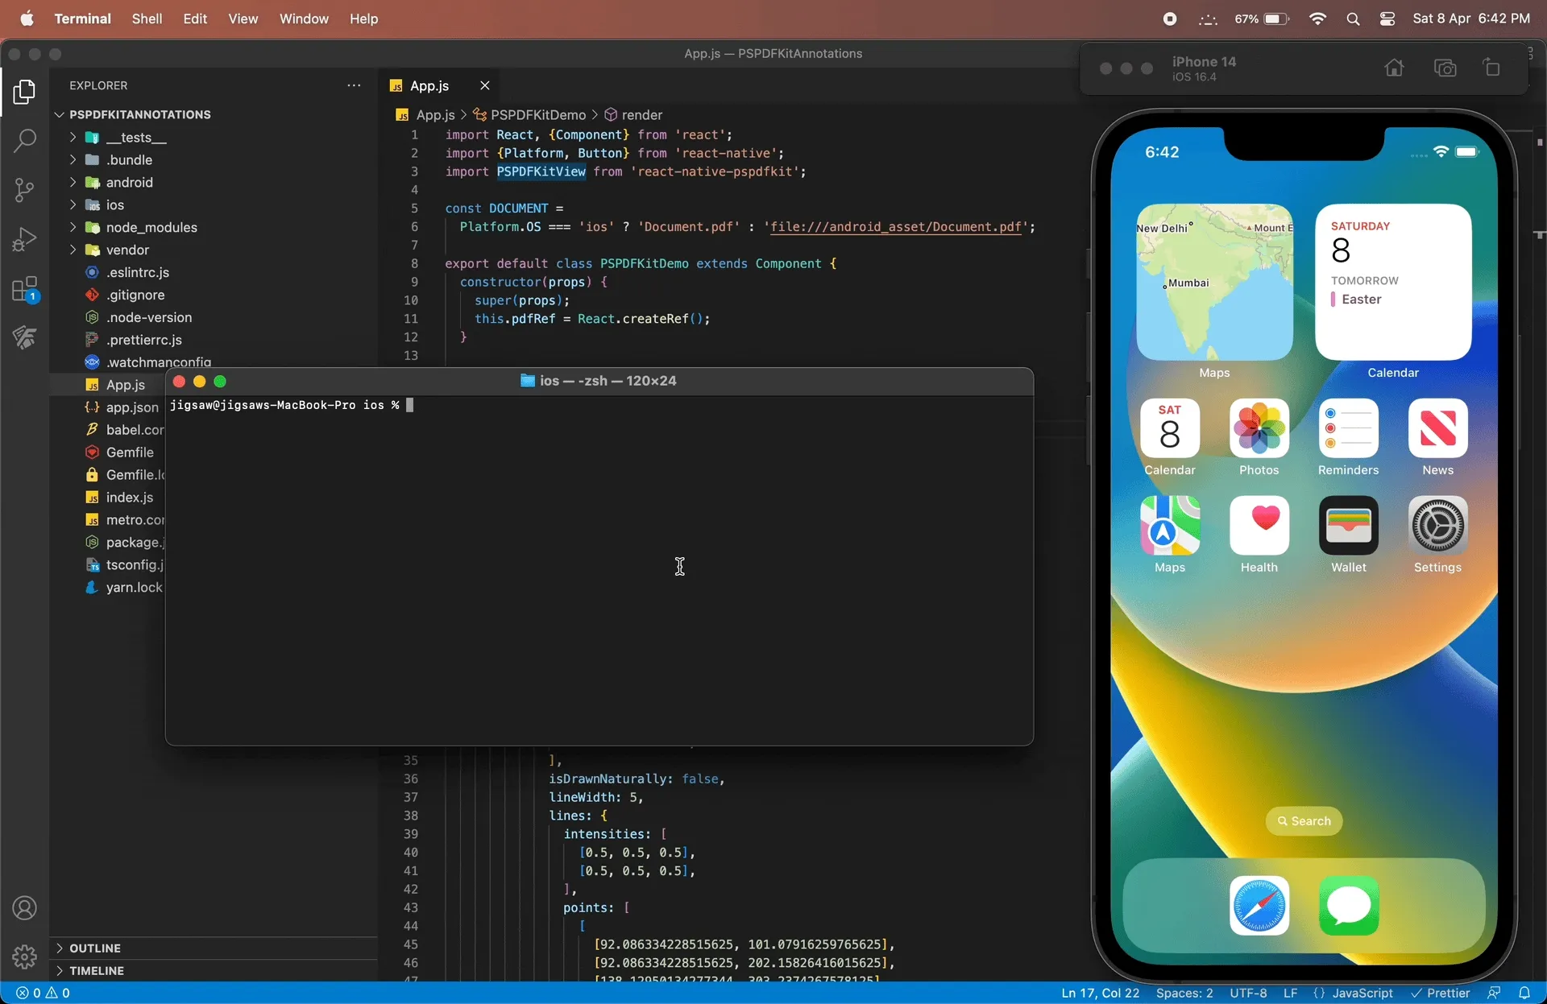Viewport: 1547px width, 1004px height.
Task: Open the Run and Debug view
Action: click(24, 238)
